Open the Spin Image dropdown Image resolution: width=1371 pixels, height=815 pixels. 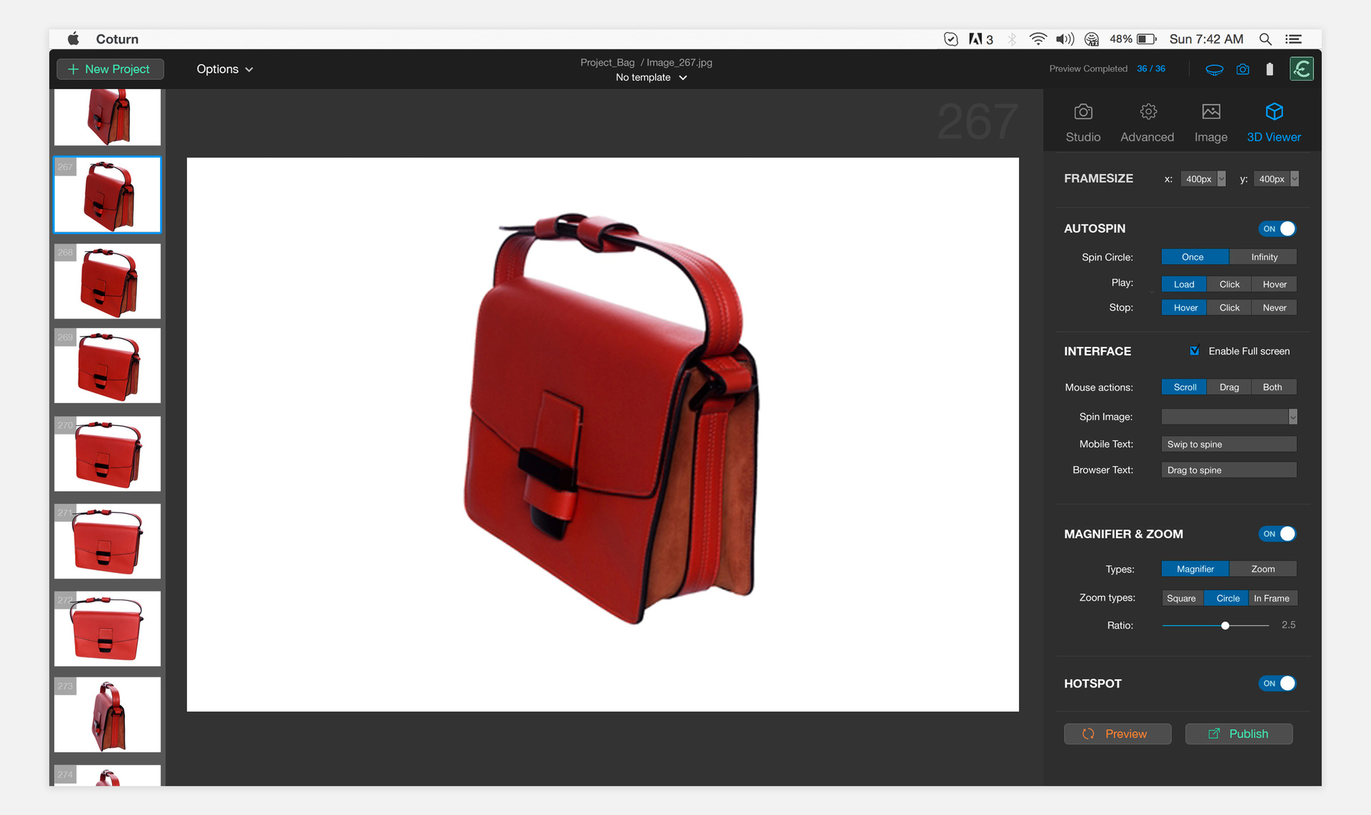pos(1229,417)
